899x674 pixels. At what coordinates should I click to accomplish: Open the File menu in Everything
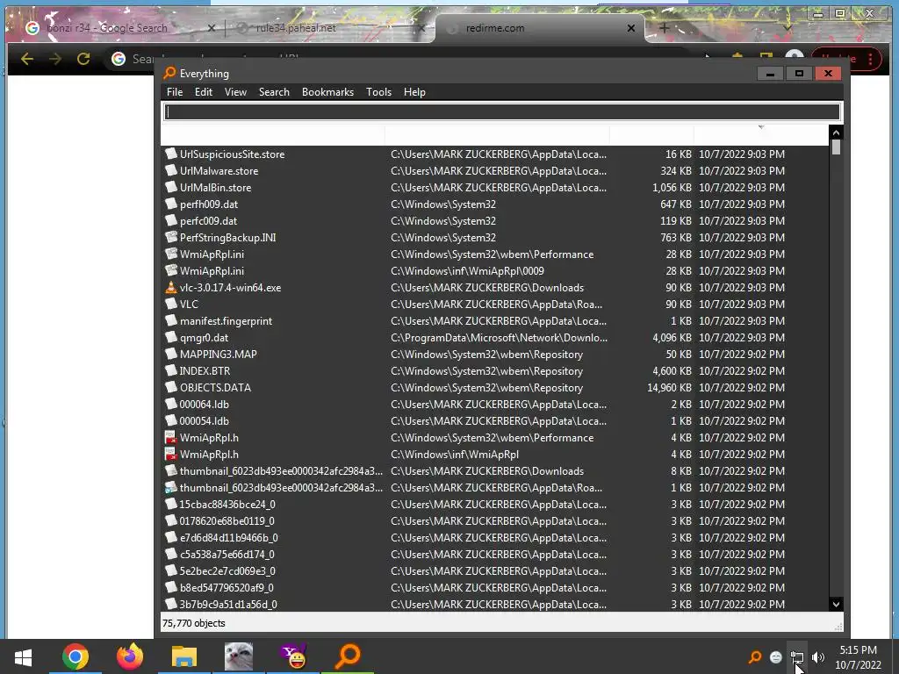(175, 92)
